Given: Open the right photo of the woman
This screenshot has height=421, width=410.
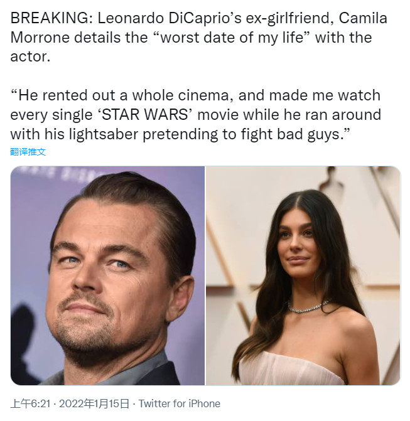Looking at the screenshot, I should pyautogui.click(x=303, y=275).
